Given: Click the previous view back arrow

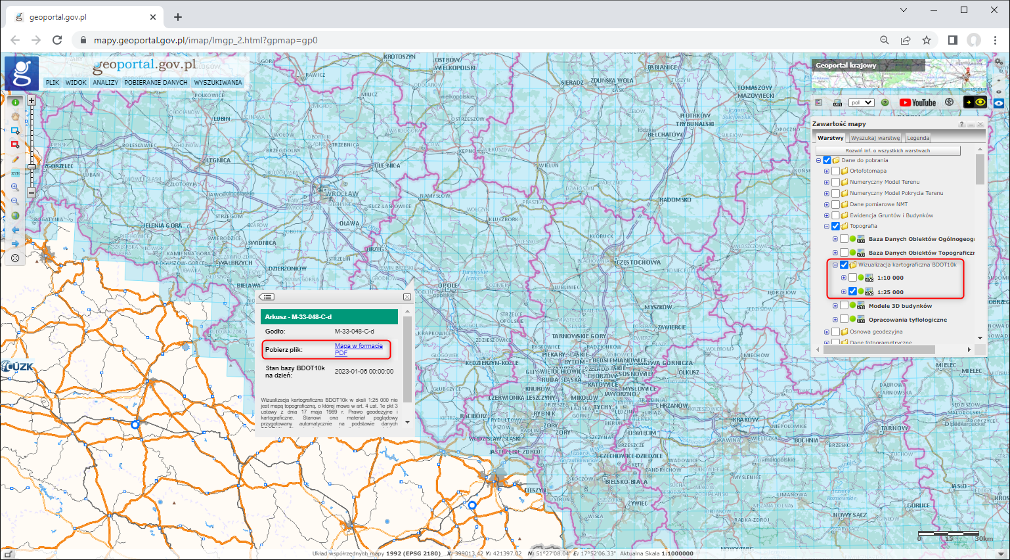Looking at the screenshot, I should 14,229.
